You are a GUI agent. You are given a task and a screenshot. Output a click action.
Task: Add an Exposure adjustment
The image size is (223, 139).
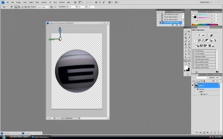pos(211,35)
